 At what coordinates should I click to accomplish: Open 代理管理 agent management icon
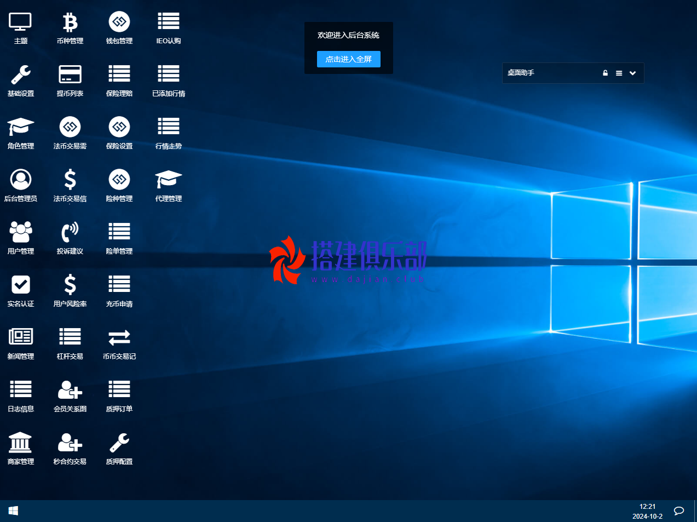point(169,185)
